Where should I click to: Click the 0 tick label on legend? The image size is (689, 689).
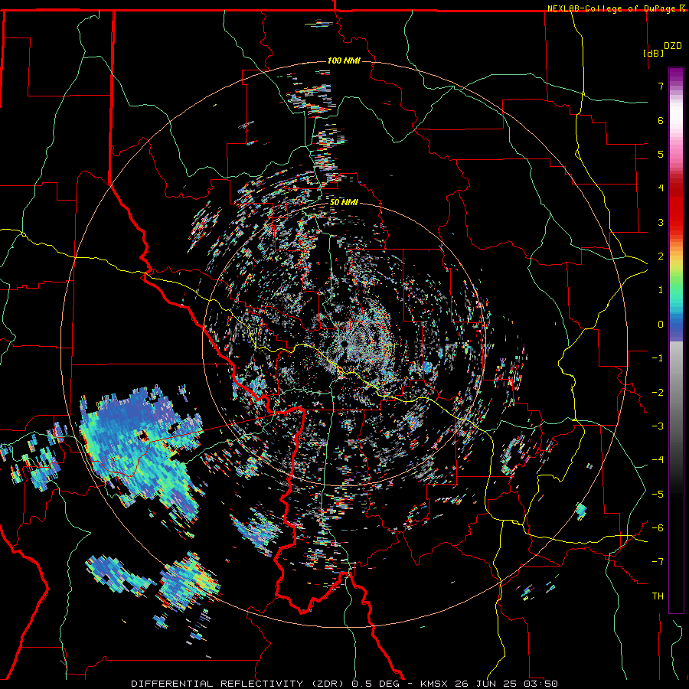[x=661, y=325]
